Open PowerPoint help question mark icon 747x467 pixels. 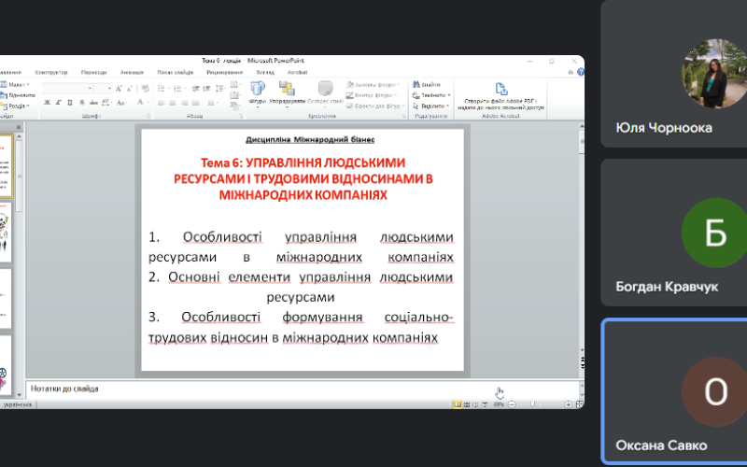(581, 73)
